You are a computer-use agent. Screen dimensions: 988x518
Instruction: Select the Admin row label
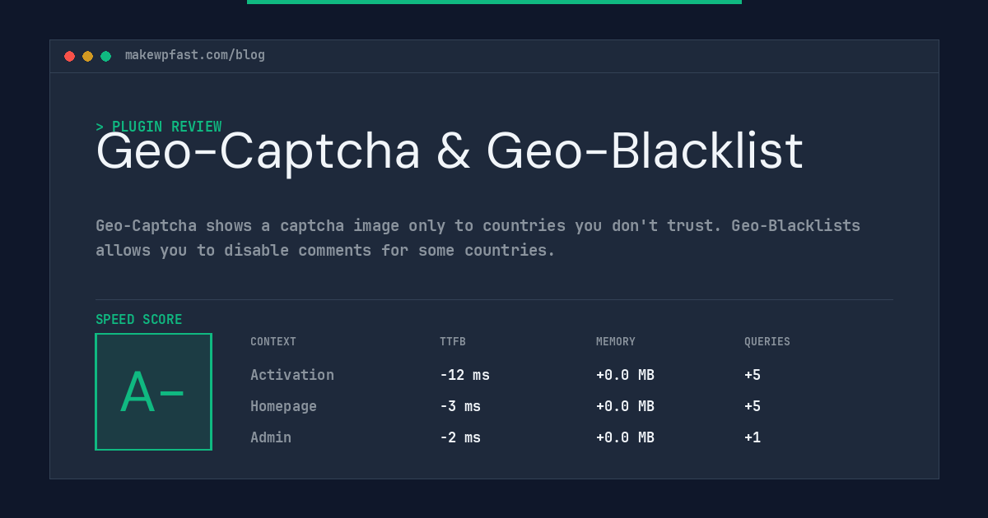pos(271,437)
